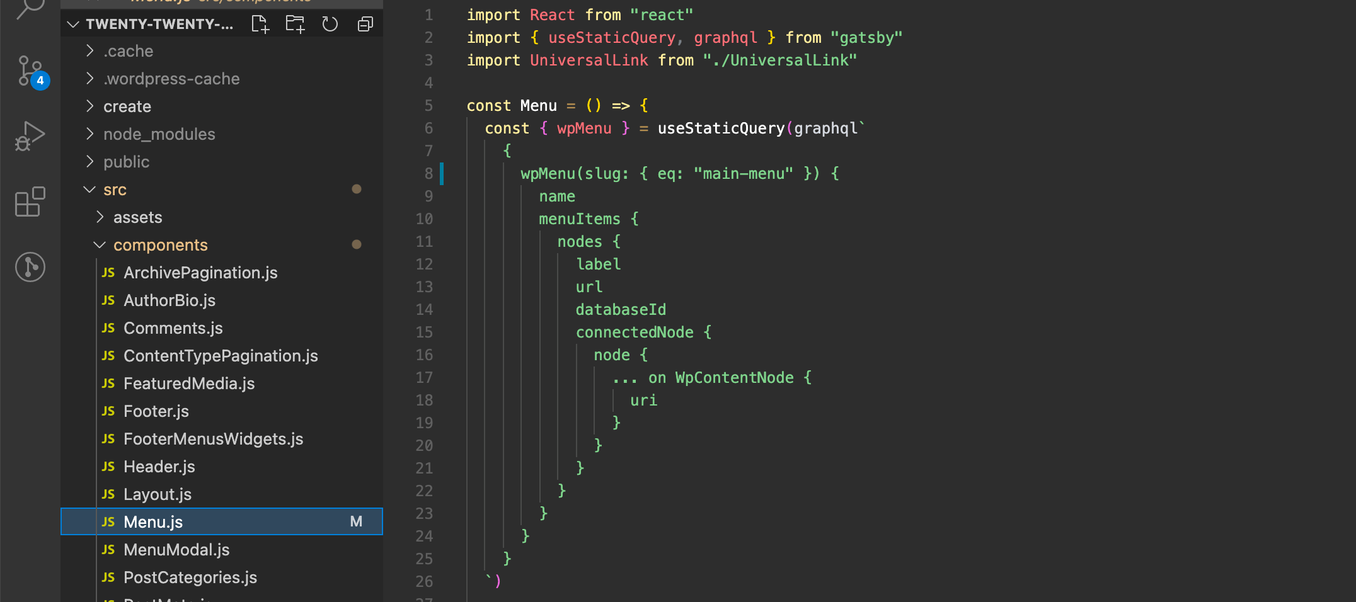Image resolution: width=1356 pixels, height=602 pixels.
Task: Click the "uri" field on line 18
Action: pos(643,400)
